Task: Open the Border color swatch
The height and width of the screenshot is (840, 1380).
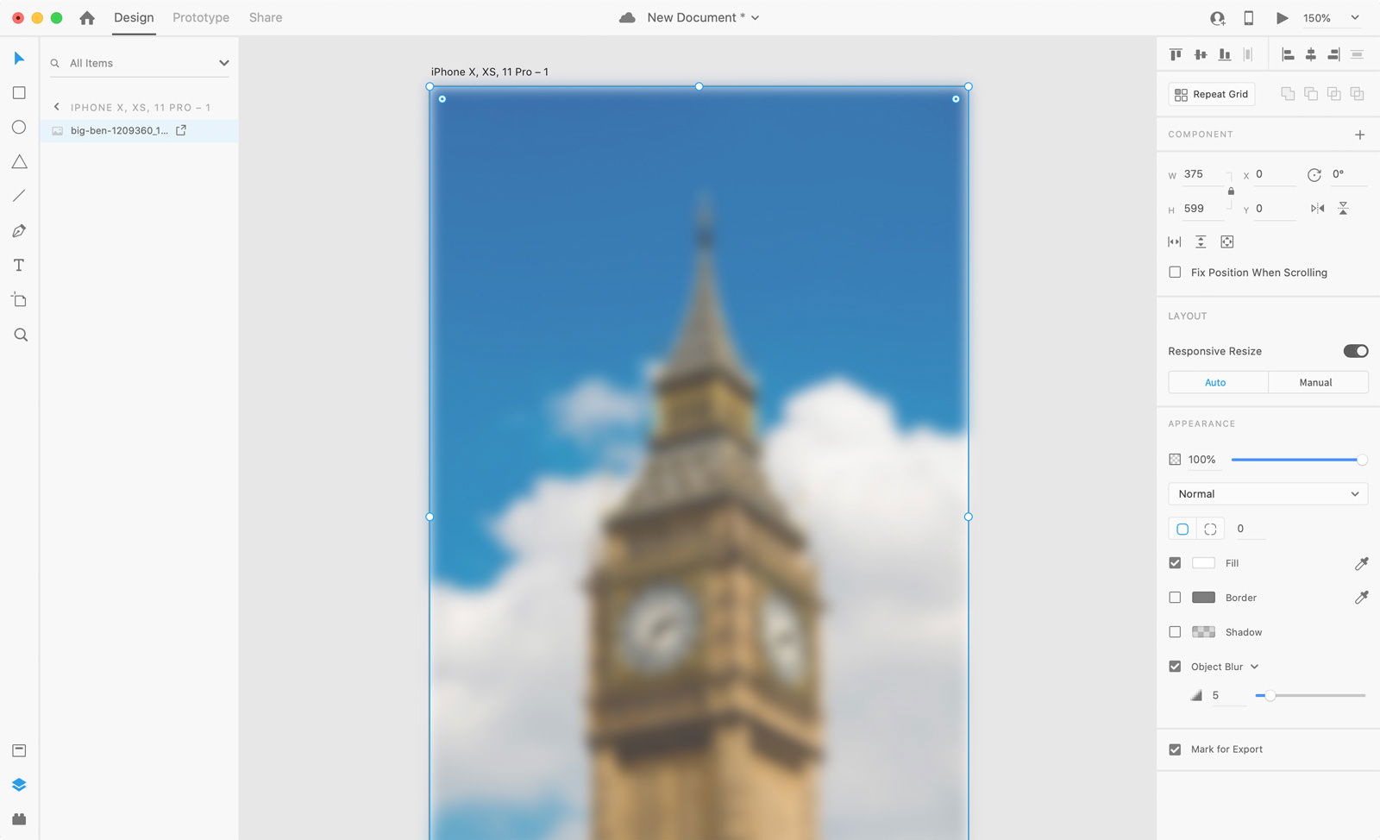Action: pyautogui.click(x=1203, y=598)
